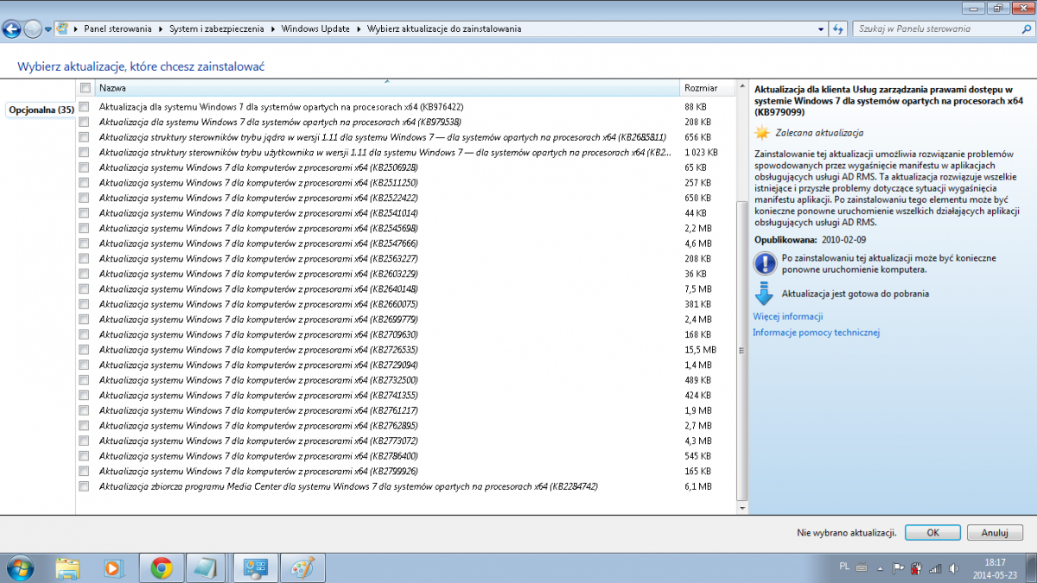1037x583 pixels.
Task: Select the row for update KB2603229
Action: (x=406, y=274)
